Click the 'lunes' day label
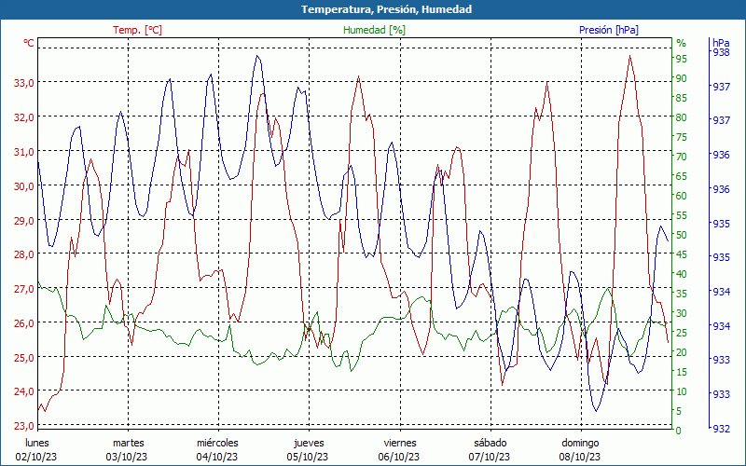This screenshot has width=746, height=466. (x=37, y=443)
